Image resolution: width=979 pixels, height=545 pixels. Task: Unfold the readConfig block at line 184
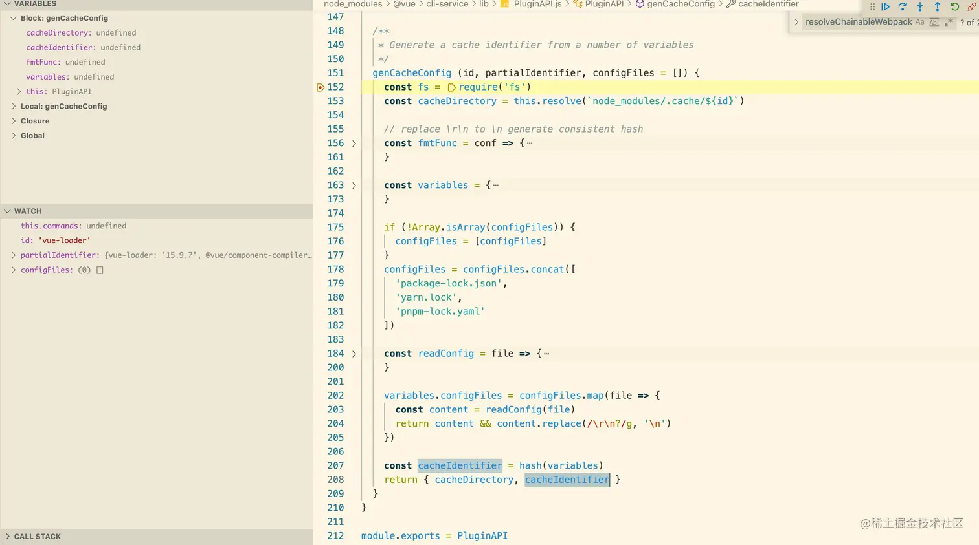click(354, 354)
